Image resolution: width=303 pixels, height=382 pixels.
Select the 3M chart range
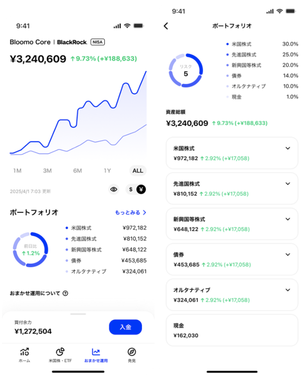pyautogui.click(x=47, y=171)
